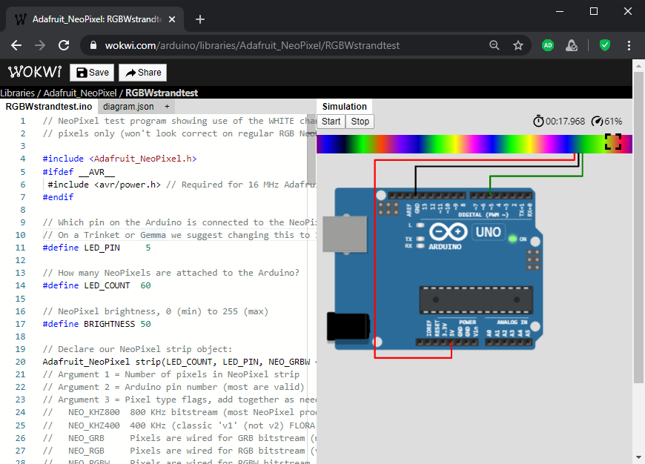The height and width of the screenshot is (464, 645).
Task: Click the Arduino TX indicator LED
Action: [x=420, y=239]
